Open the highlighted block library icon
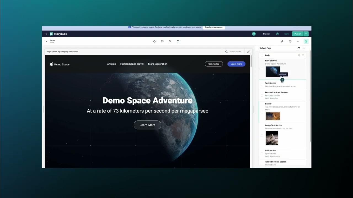The width and height of the screenshot is (353, 198). [306, 41]
